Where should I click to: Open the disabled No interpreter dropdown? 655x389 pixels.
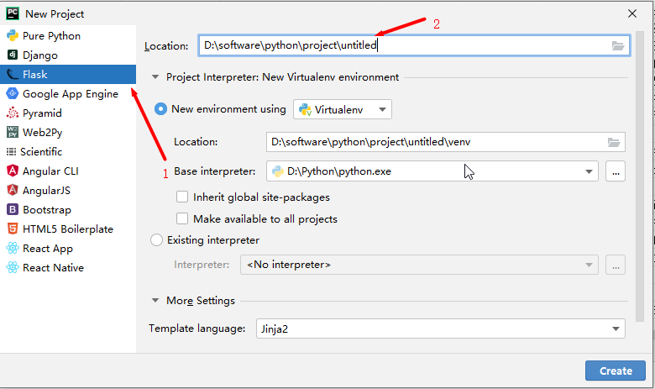click(419, 265)
